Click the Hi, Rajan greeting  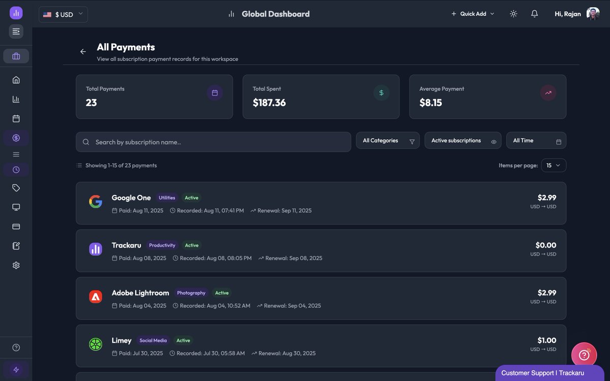568,14
